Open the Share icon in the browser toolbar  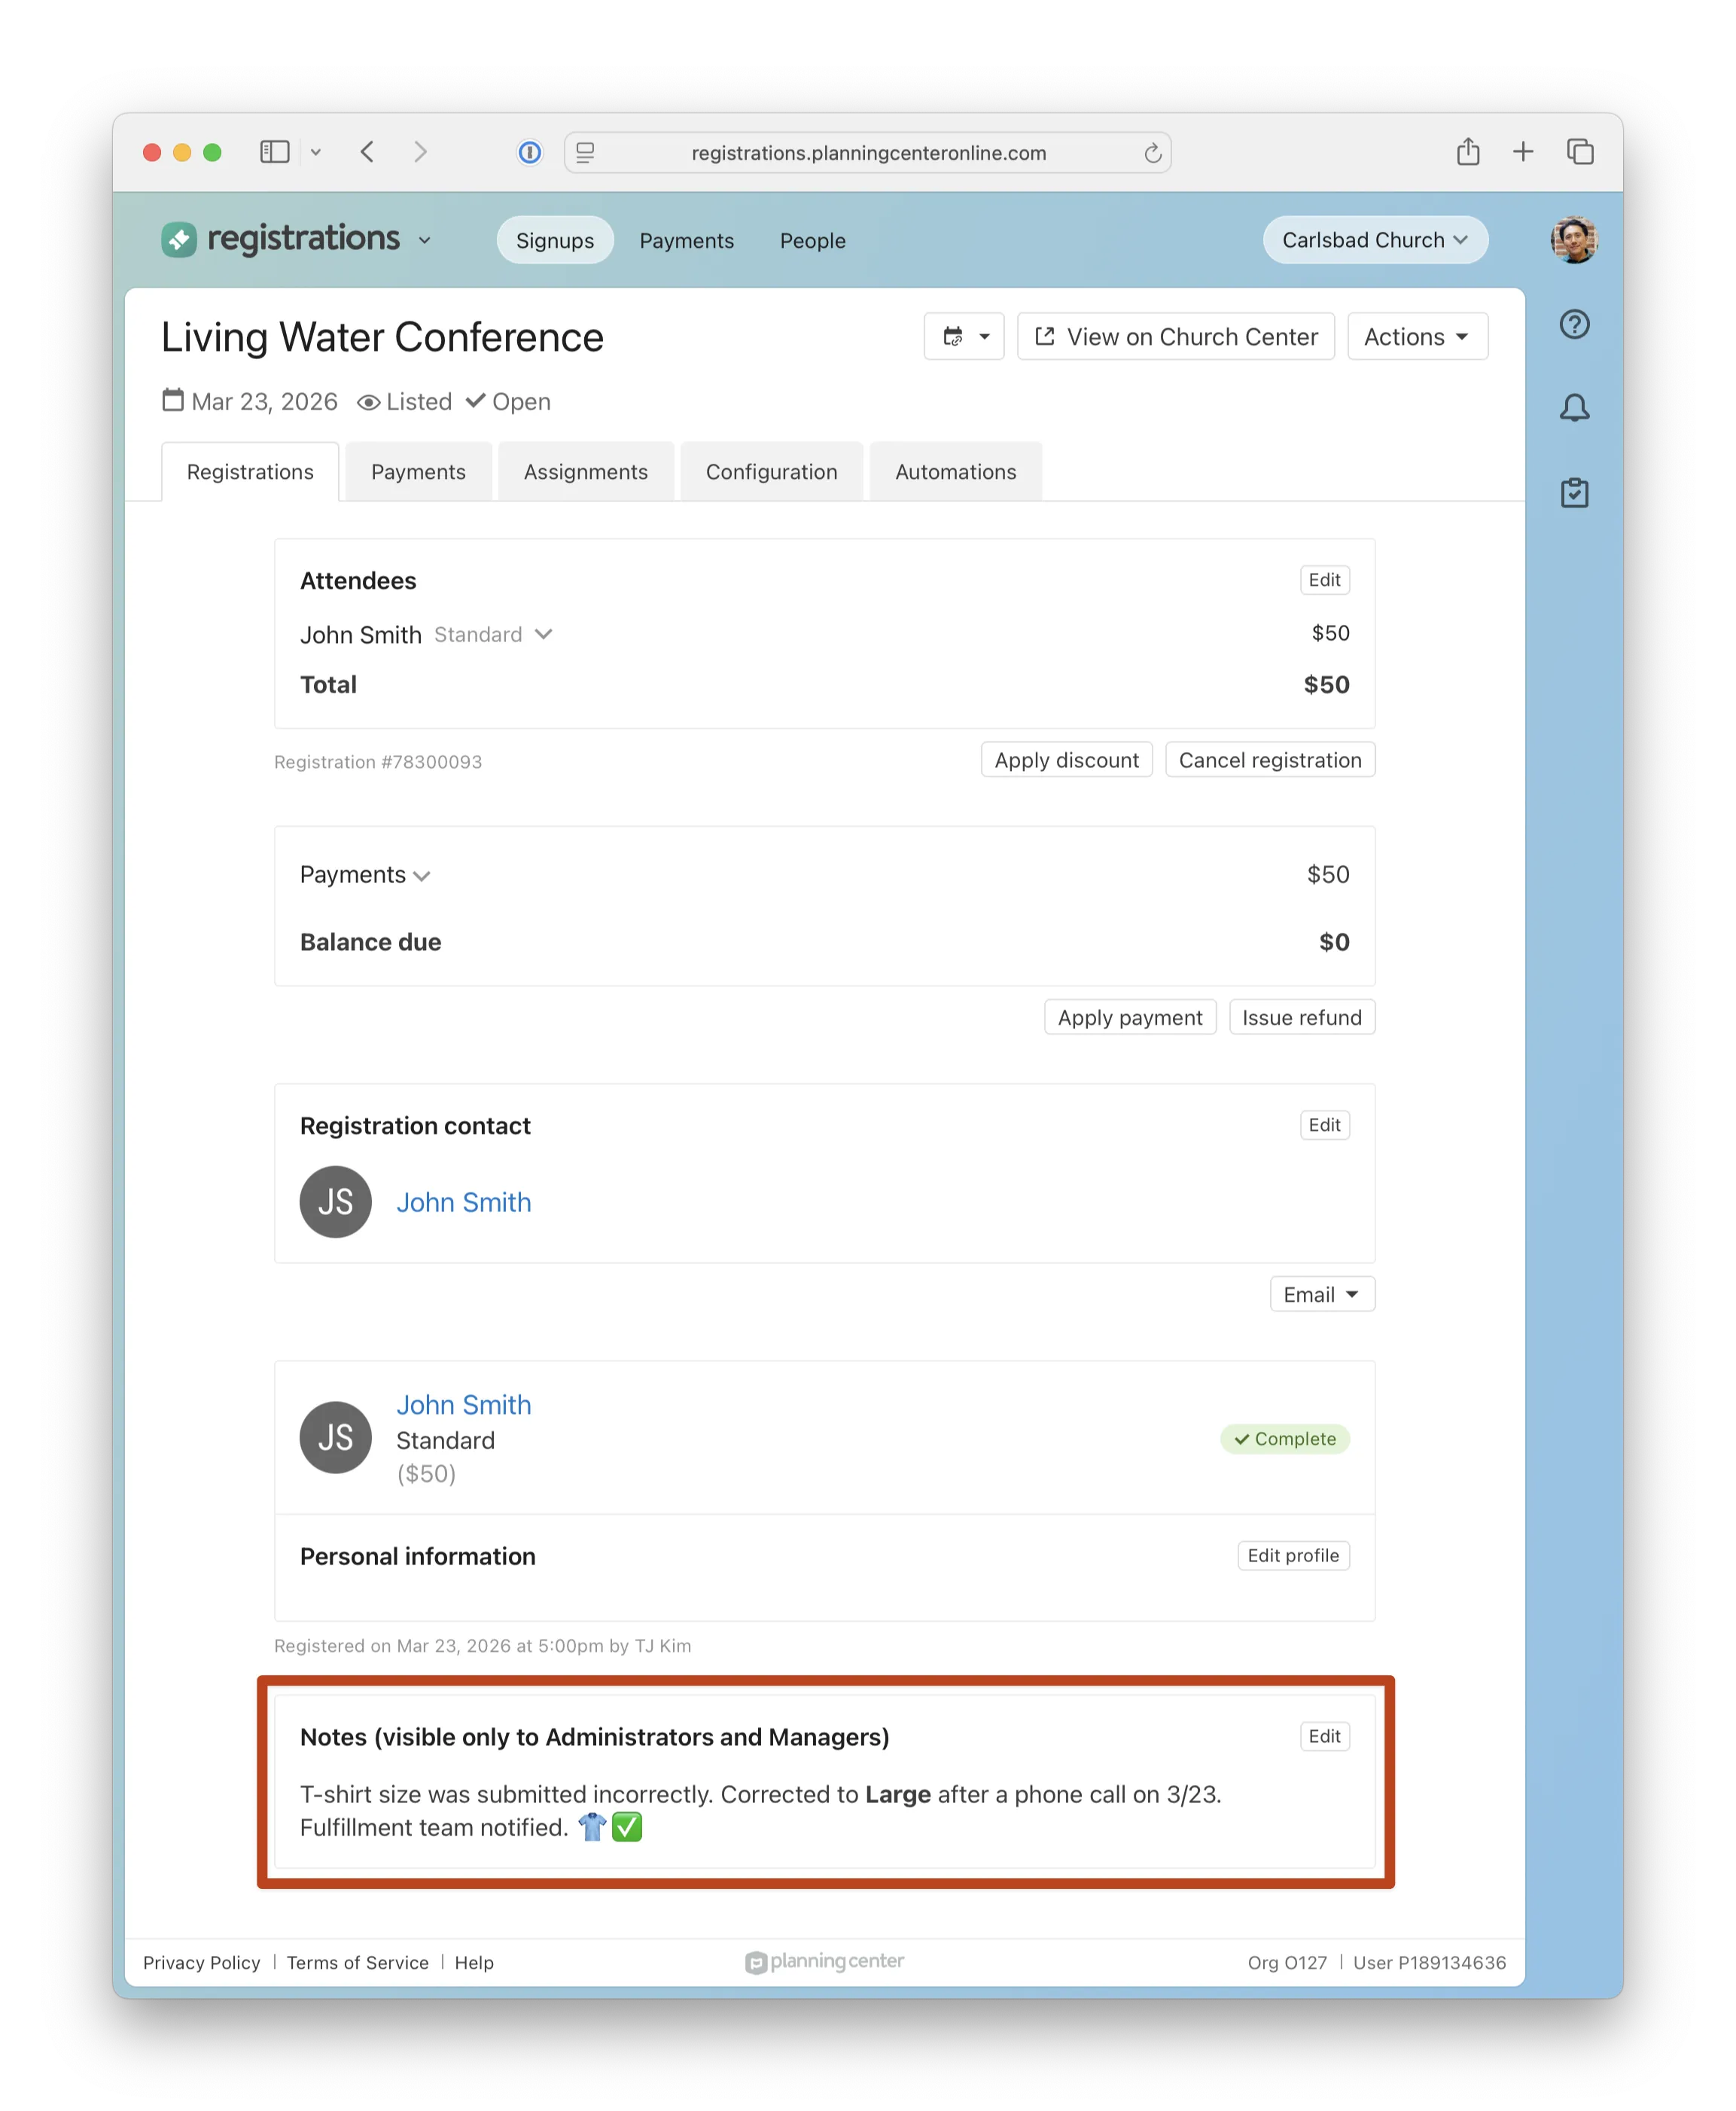[x=1468, y=152]
